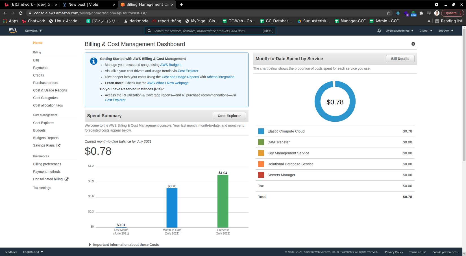The image size is (466, 256).
Task: Open the Apps bookmark grid
Action: tap(10, 21)
